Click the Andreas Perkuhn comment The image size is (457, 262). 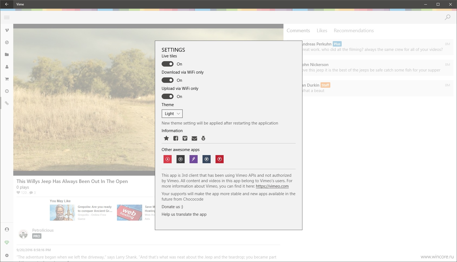[378, 47]
